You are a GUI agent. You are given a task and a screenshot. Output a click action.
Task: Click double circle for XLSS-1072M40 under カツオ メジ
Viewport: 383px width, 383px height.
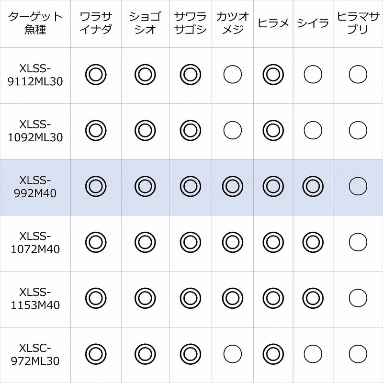coord(232,242)
